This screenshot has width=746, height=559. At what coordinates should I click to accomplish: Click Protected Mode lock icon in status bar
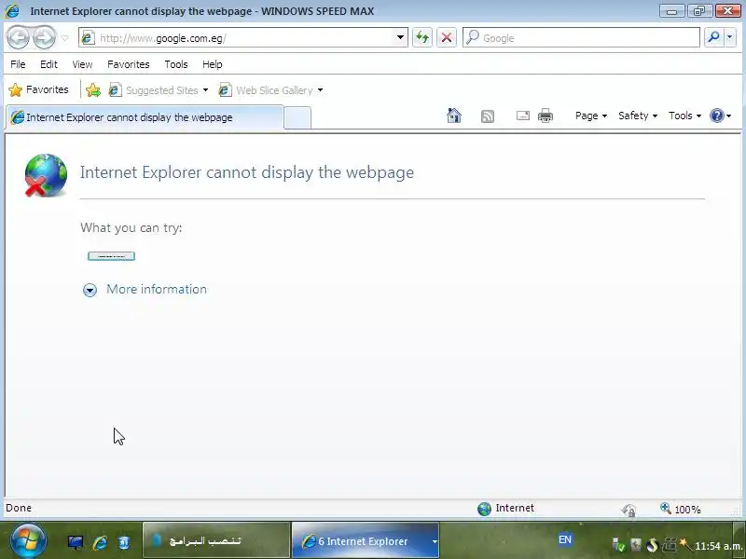click(x=629, y=510)
